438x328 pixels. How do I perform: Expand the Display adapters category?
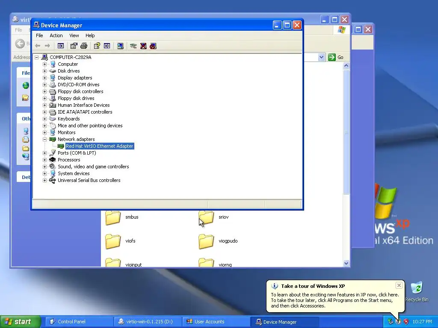(44, 78)
